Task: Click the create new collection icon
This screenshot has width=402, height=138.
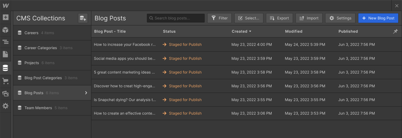Action: tap(83, 18)
